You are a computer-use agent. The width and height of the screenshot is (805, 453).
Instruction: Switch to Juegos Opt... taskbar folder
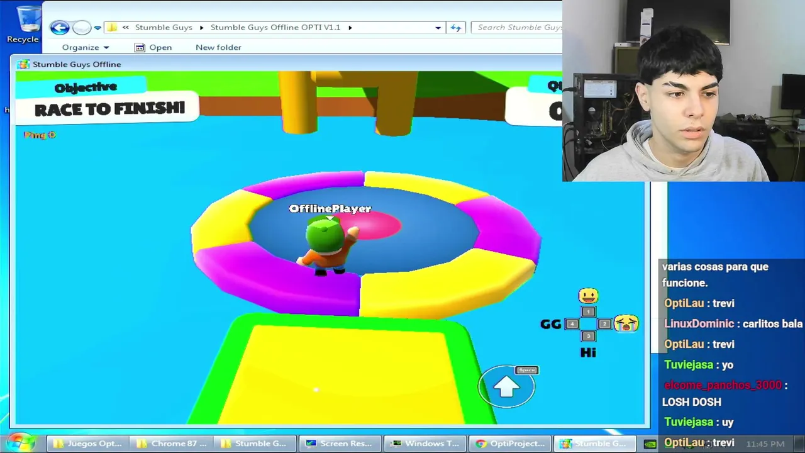[x=87, y=444]
